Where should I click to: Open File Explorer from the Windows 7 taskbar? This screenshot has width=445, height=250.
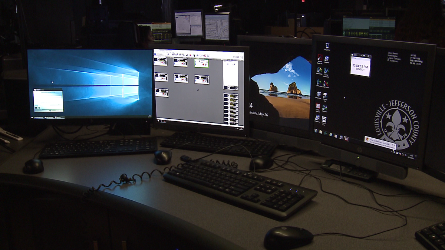321,132
